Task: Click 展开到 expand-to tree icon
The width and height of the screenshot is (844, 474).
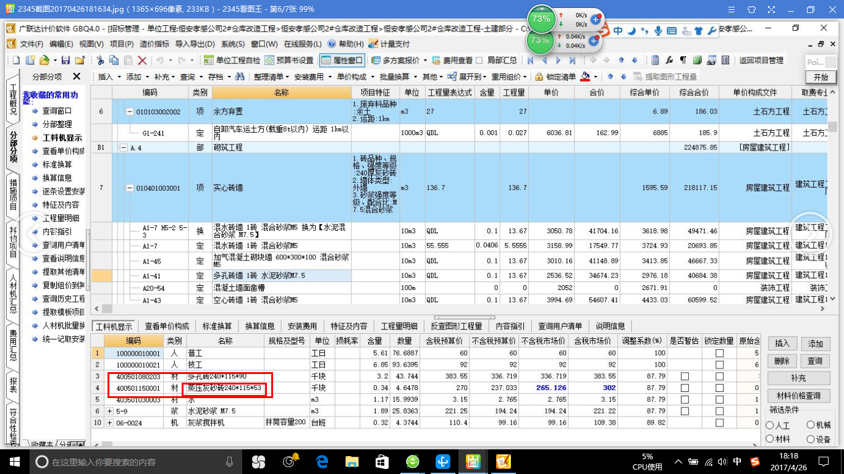Action: (467, 77)
